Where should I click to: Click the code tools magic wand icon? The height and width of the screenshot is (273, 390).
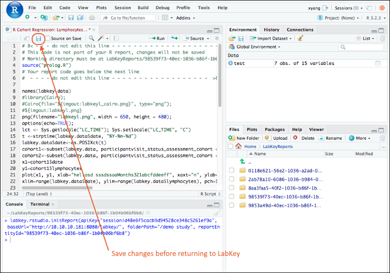101,38
